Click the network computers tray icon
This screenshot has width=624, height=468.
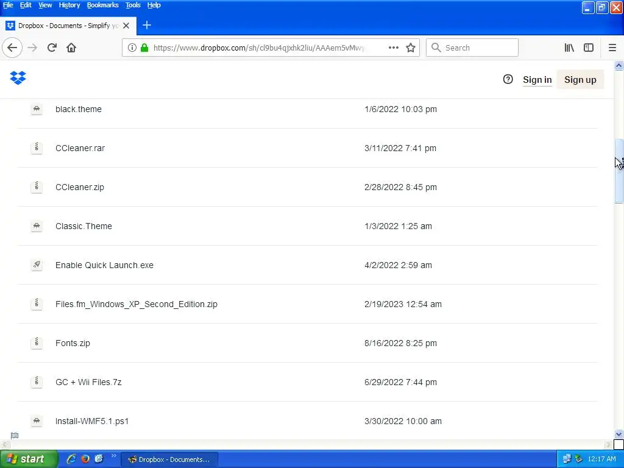(566, 459)
